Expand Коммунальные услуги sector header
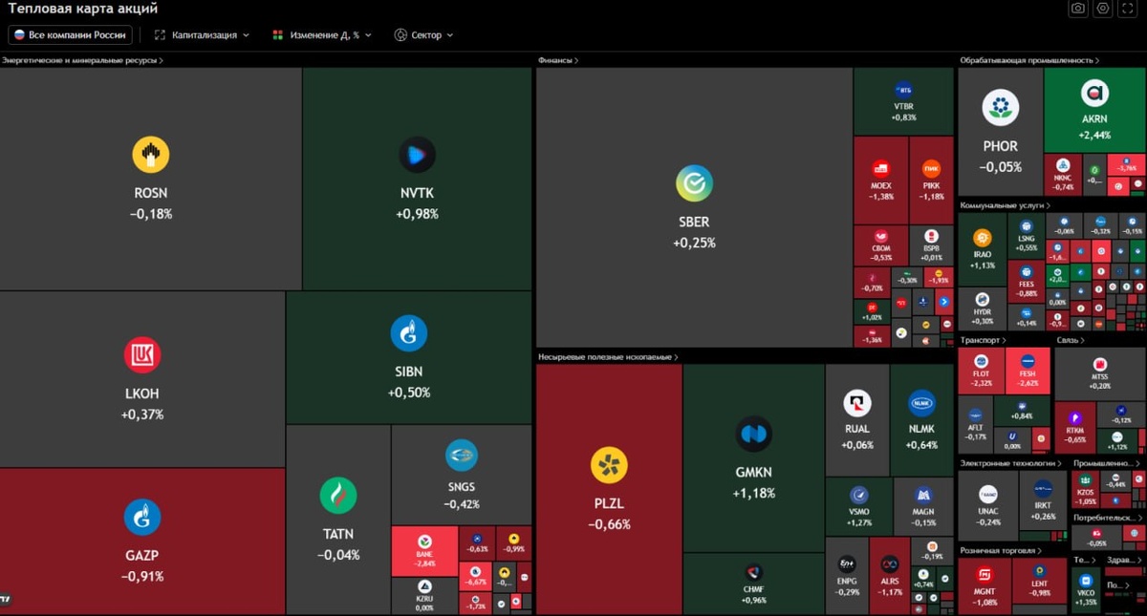Screen dimensions: 1147x616 point(1006,205)
